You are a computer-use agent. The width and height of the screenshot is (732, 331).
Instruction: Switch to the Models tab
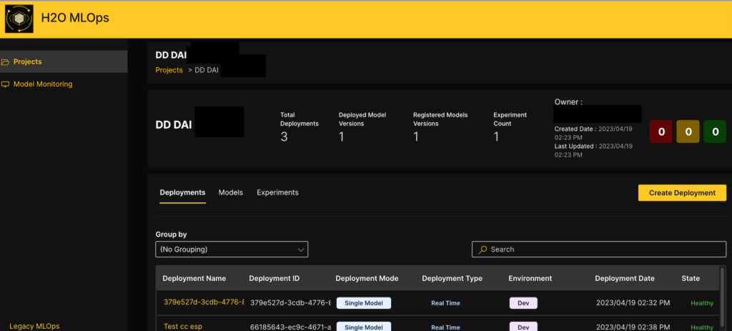point(230,192)
